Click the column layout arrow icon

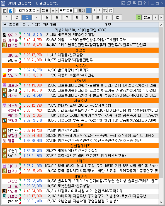coord(105,11)
